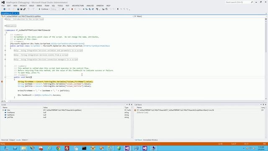Expand 'Firing Integration Services events' help region
268x151 pixels.
point(5,55)
